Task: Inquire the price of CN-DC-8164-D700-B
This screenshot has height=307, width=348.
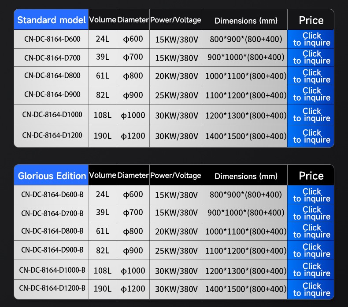Action: click(x=311, y=213)
